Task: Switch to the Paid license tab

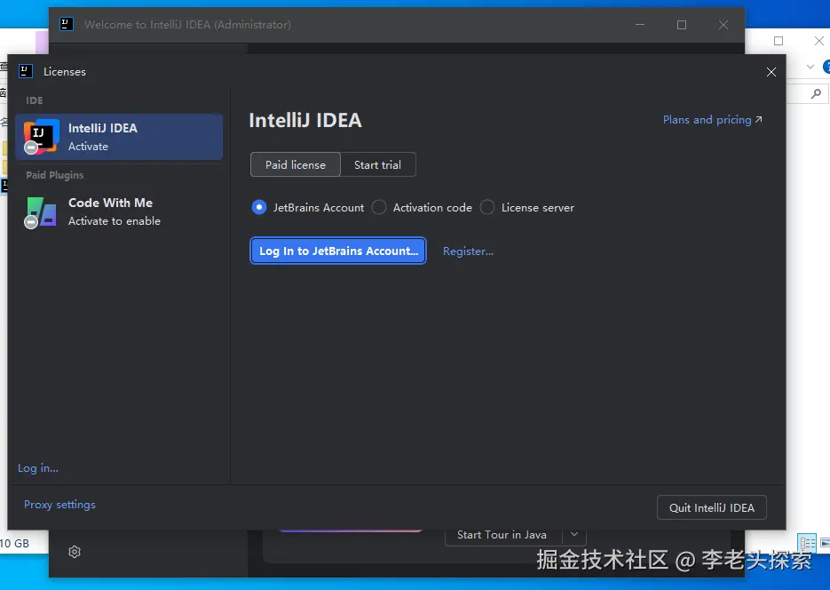Action: pos(296,164)
